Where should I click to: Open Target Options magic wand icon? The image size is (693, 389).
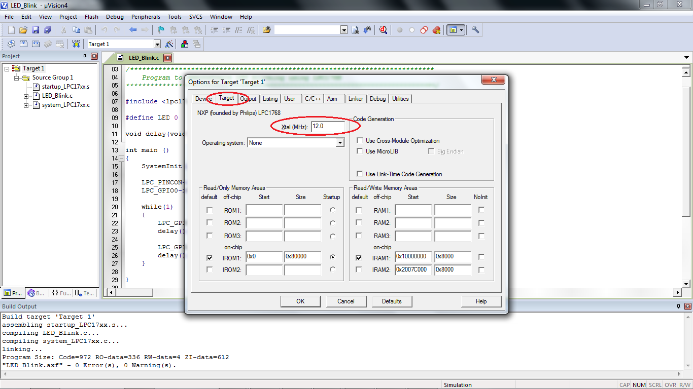169,44
